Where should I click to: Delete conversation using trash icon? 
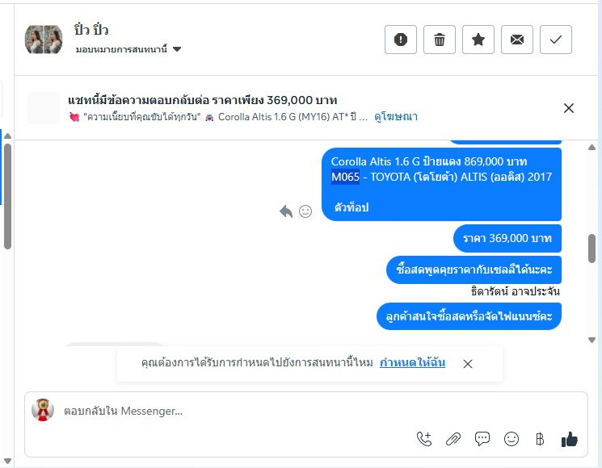tap(440, 40)
